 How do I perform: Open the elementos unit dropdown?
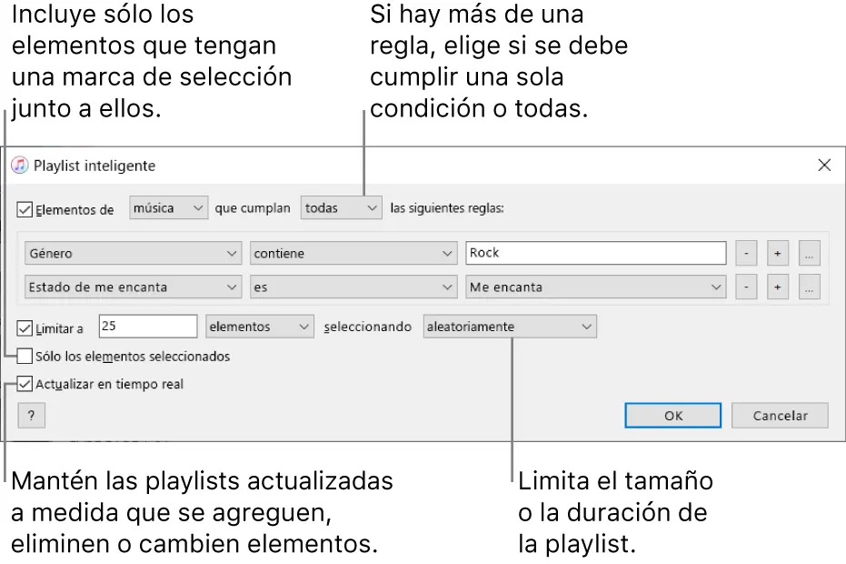[x=260, y=327]
